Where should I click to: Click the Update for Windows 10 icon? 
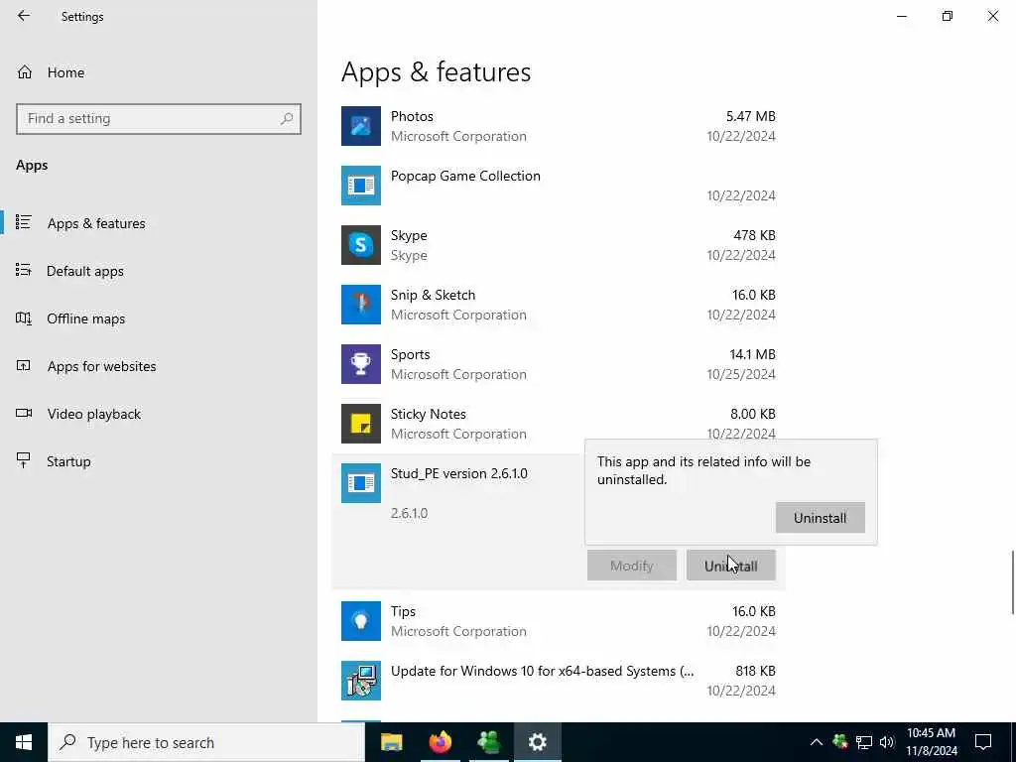coord(361,681)
